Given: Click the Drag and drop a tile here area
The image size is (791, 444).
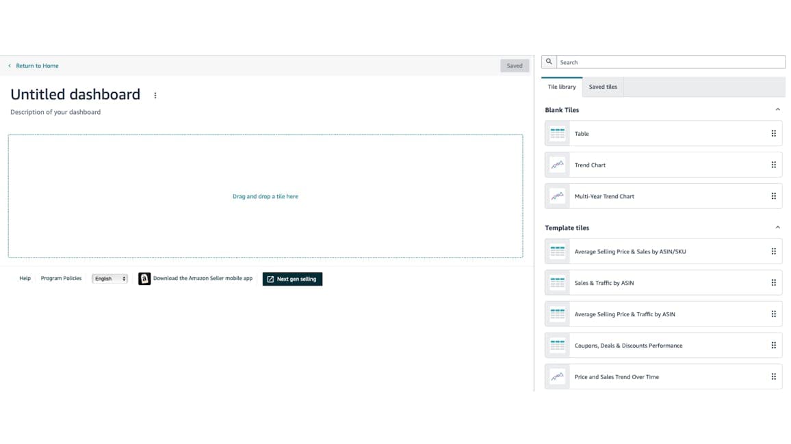Looking at the screenshot, I should pyautogui.click(x=265, y=196).
